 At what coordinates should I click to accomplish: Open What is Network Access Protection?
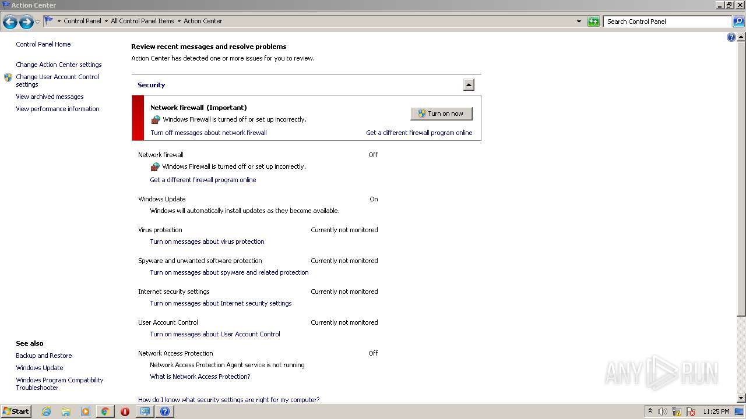click(200, 377)
